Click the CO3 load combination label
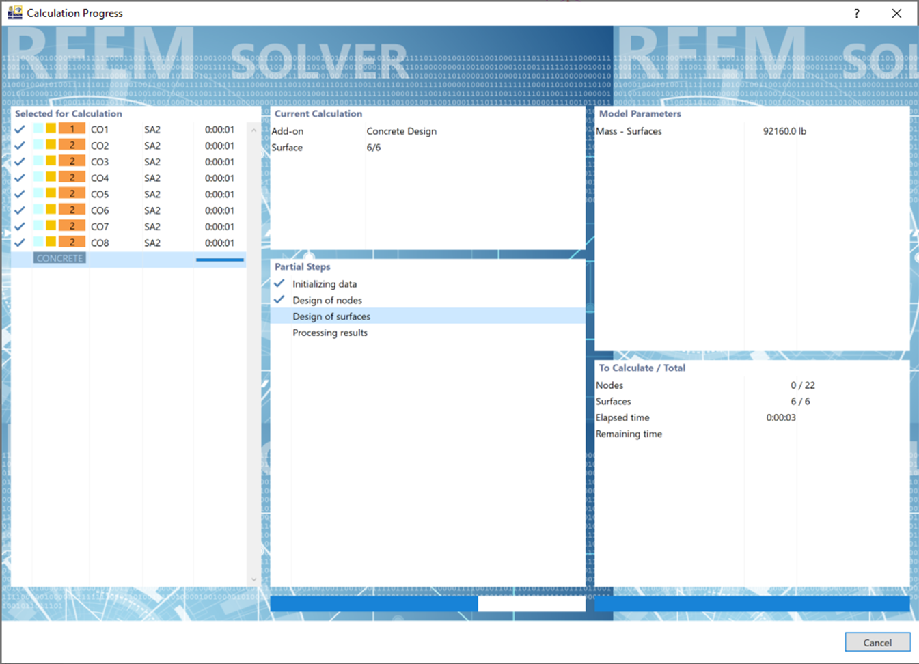The width and height of the screenshot is (919, 664). tap(100, 162)
